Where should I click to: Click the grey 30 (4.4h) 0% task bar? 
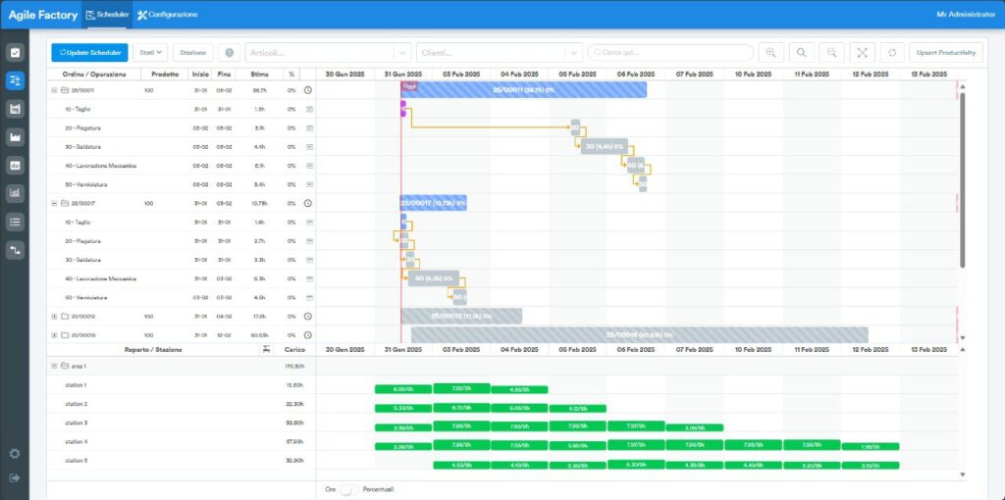coord(605,147)
